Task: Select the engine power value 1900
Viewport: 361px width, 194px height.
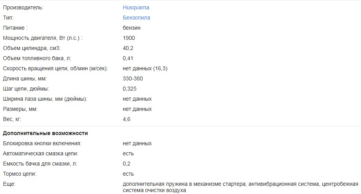Action: click(x=129, y=38)
